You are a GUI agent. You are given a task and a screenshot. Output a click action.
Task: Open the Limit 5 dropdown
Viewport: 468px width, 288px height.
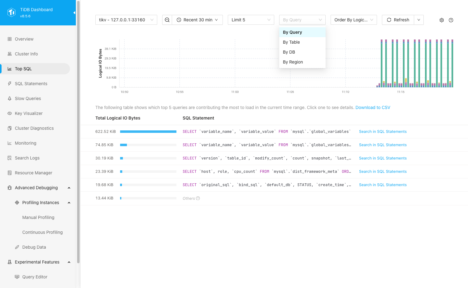point(251,20)
